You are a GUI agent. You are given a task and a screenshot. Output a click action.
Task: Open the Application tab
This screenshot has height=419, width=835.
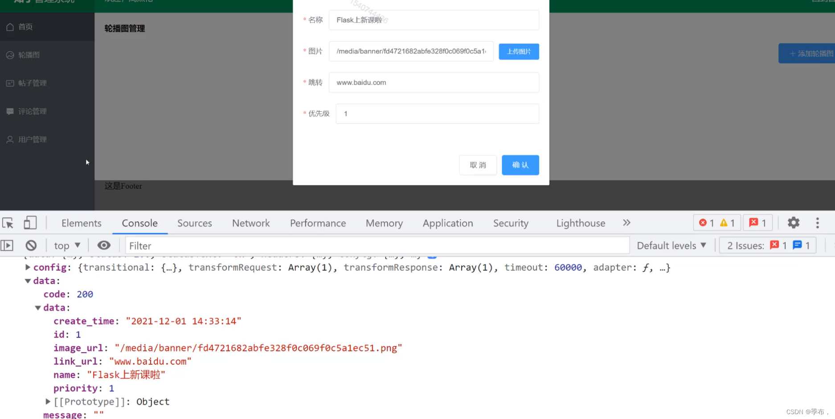(x=448, y=223)
